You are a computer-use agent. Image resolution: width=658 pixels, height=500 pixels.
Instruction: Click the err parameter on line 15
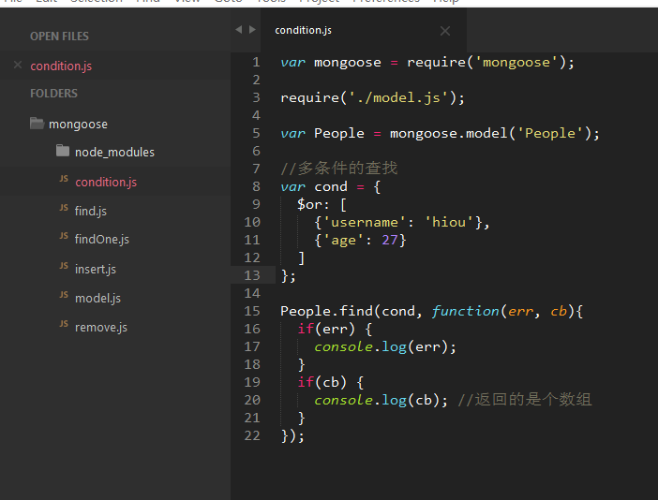(520, 312)
